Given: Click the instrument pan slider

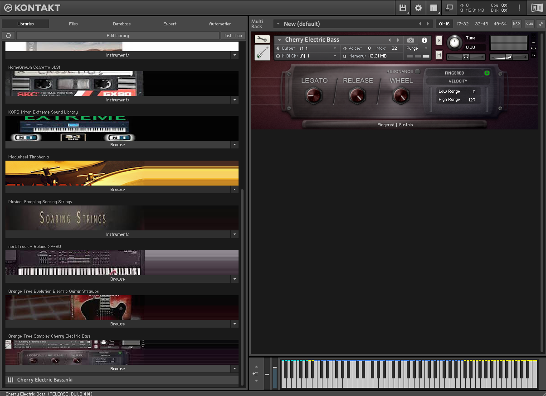Looking at the screenshot, I should point(466,57).
